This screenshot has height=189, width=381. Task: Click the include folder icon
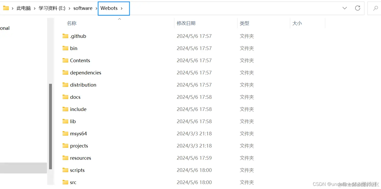[x=65, y=109]
